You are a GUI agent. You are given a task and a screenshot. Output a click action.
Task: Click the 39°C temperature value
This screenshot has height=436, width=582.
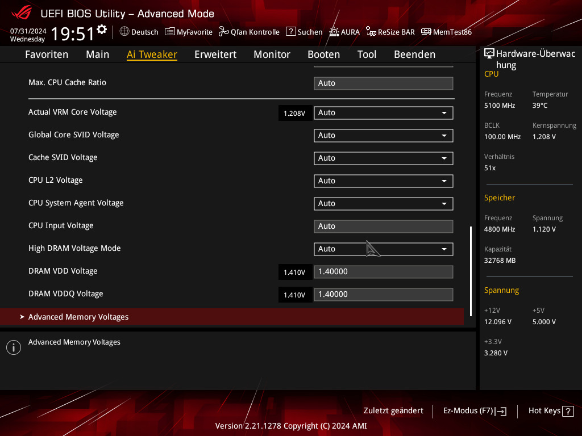click(x=540, y=105)
